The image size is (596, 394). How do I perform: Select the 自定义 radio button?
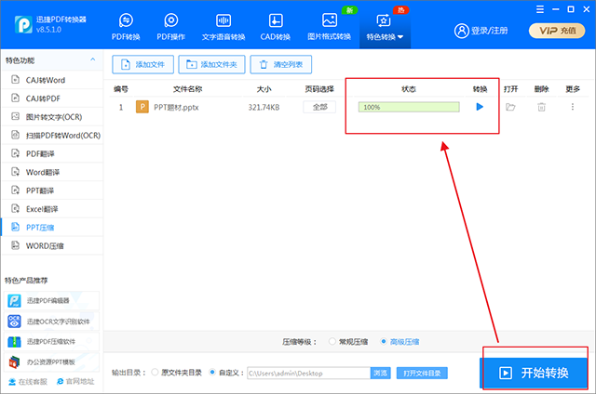tap(212, 373)
